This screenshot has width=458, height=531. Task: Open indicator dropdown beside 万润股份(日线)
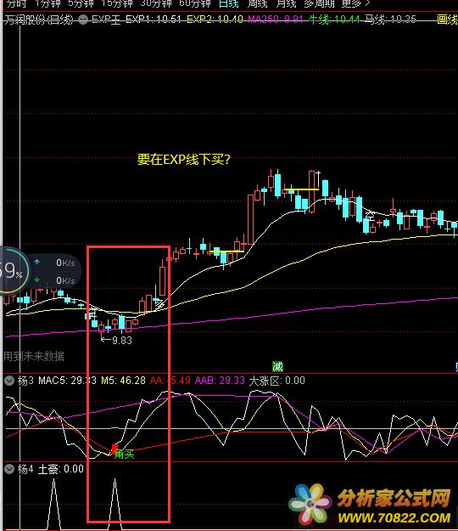83,20
